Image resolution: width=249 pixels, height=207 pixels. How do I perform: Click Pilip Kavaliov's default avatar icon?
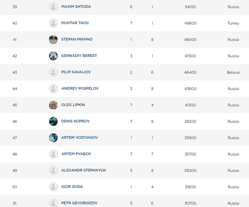pos(53,72)
